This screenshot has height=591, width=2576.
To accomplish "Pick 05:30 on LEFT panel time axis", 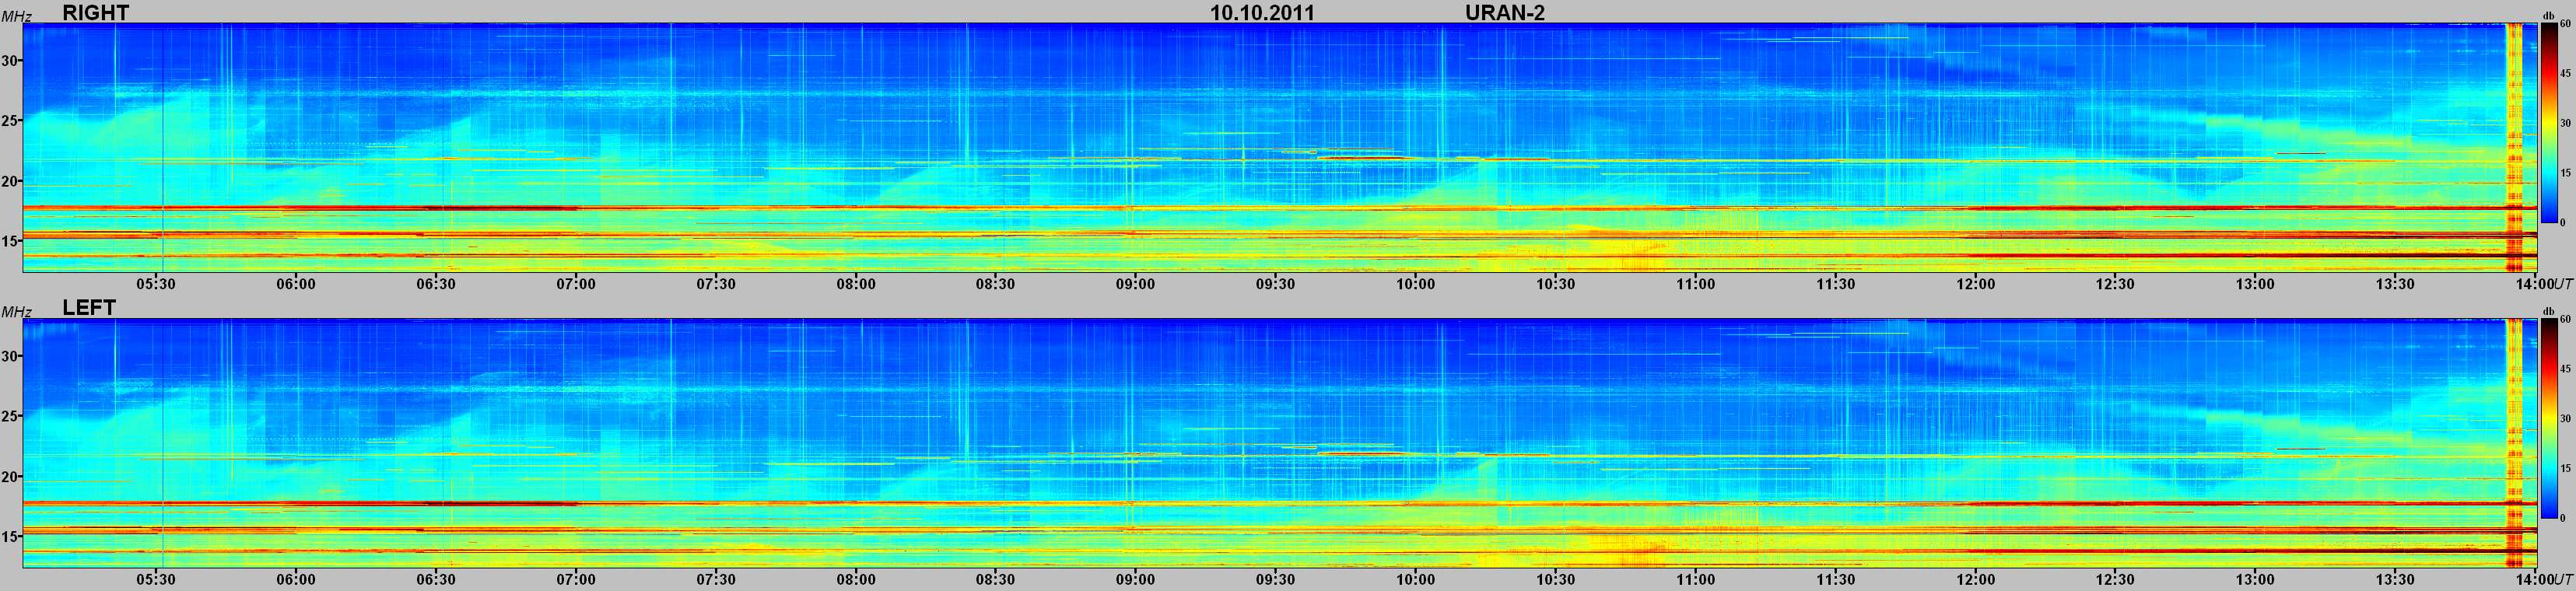I will pyautogui.click(x=156, y=580).
